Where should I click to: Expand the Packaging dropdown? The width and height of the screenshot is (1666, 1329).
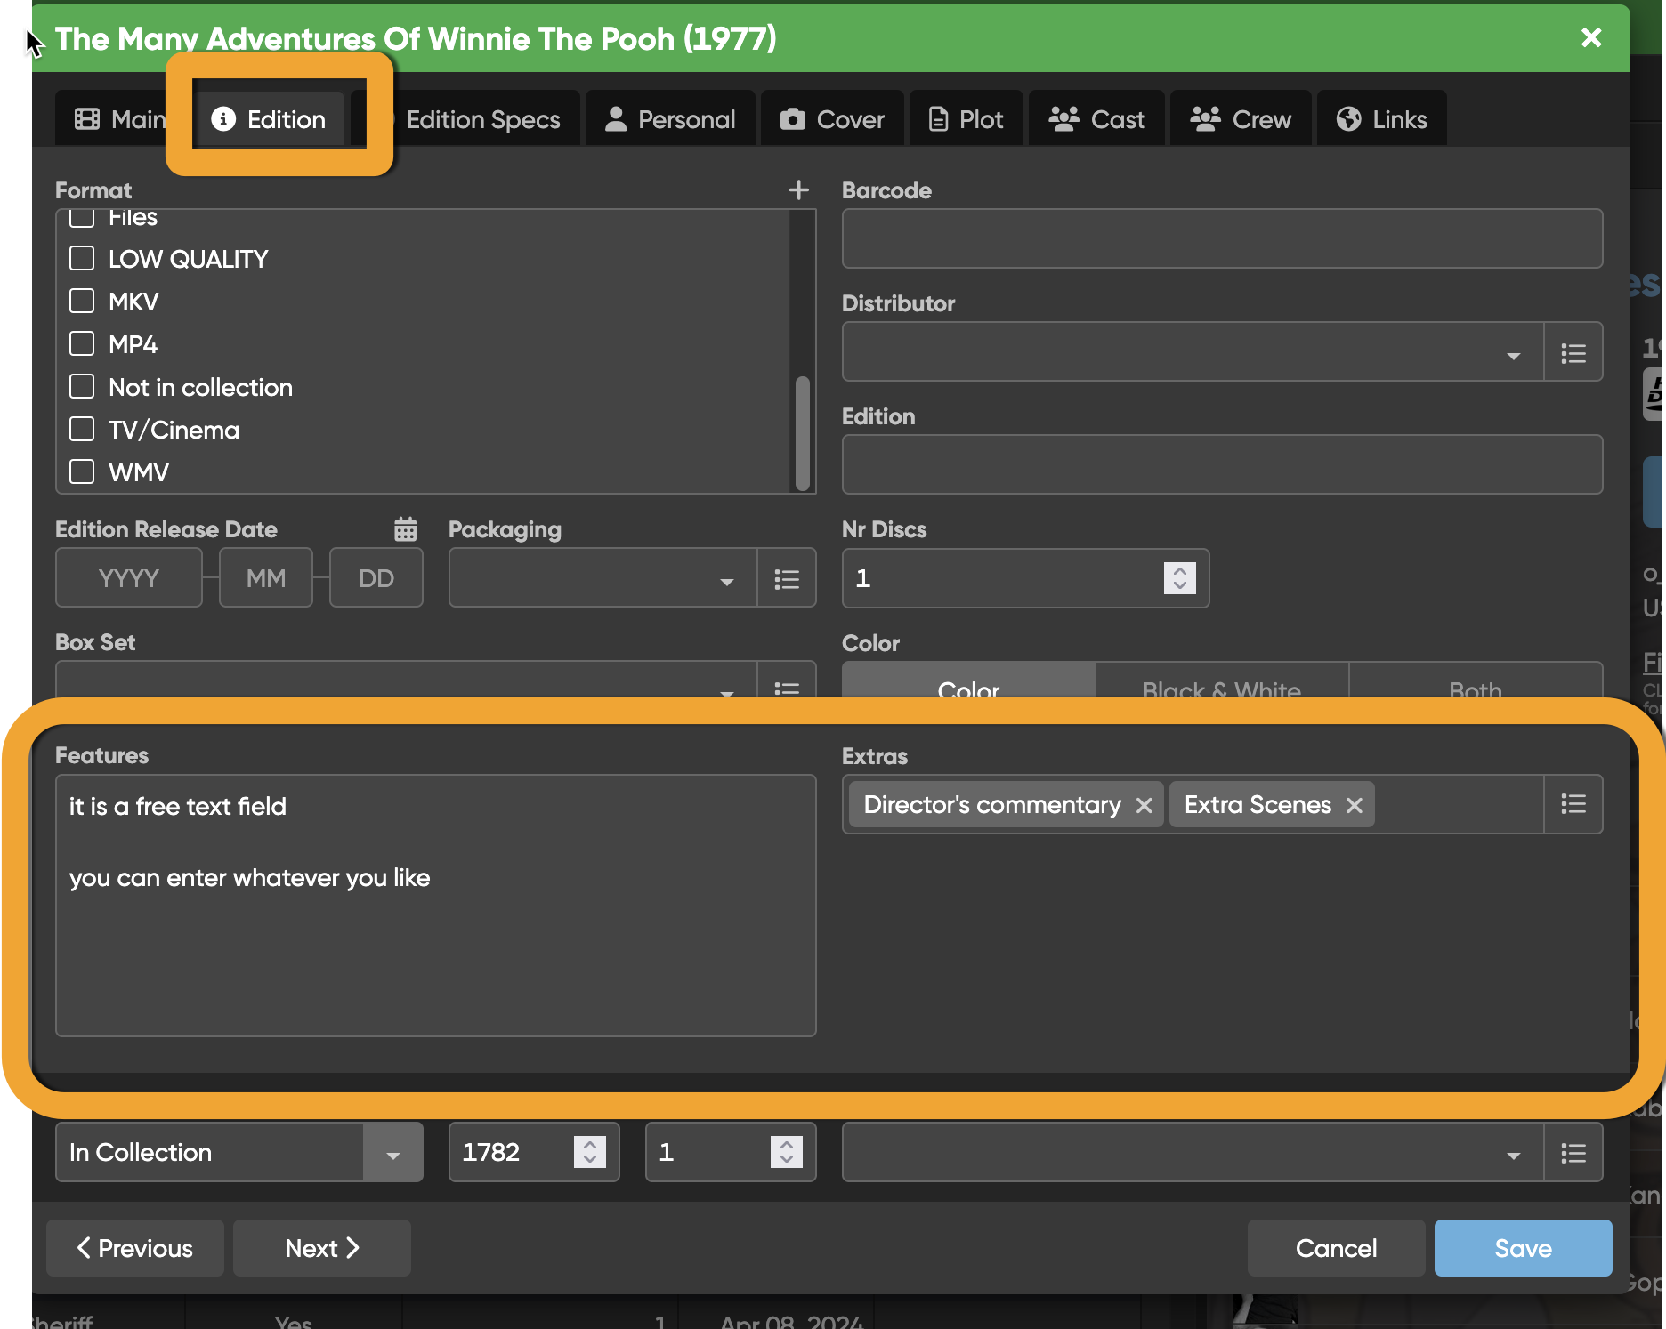click(x=726, y=580)
